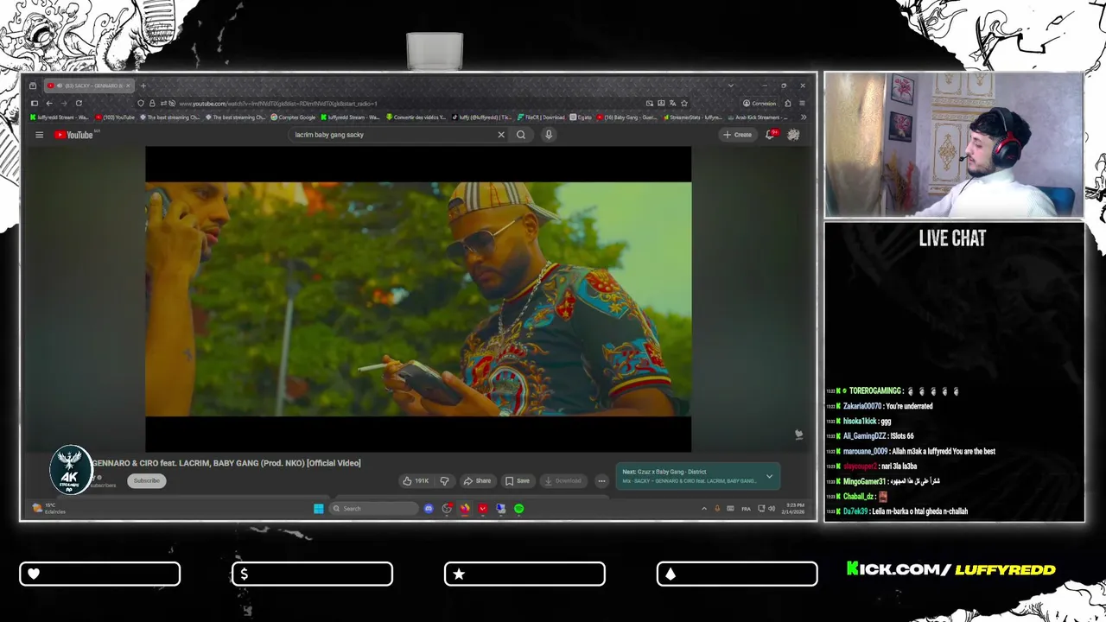The height and width of the screenshot is (622, 1106).
Task: Save the video to a playlist
Action: [518, 481]
